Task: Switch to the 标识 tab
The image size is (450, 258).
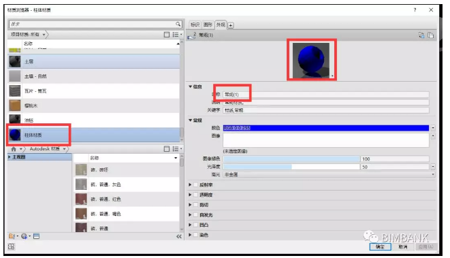Action: (195, 25)
